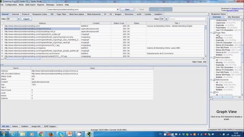Open Skype from the taskbar

point(61,134)
